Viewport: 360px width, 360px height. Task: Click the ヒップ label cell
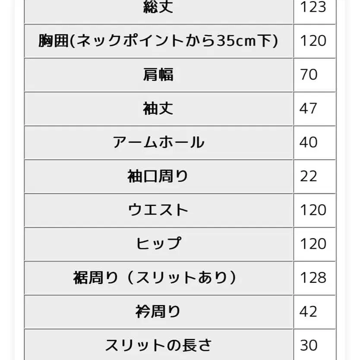coord(159,244)
